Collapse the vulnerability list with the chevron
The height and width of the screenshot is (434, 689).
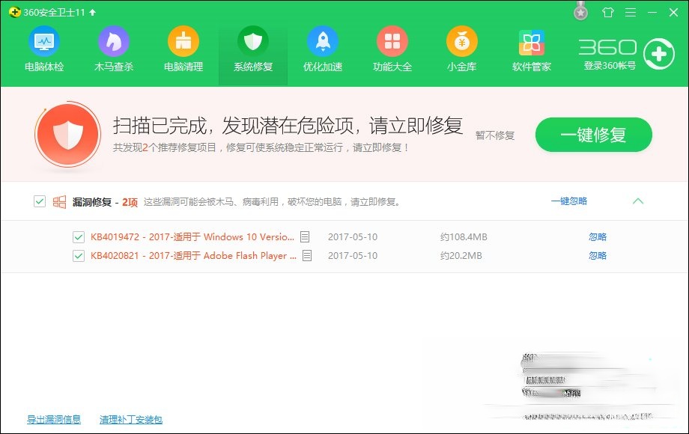(639, 201)
